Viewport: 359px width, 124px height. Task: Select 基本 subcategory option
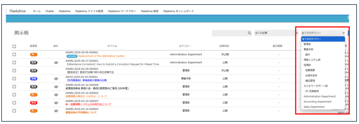point(323,55)
